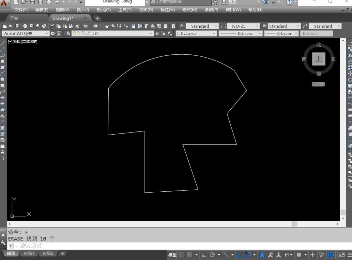
Task: Click the Cut scissors icon
Action: pos(52,26)
